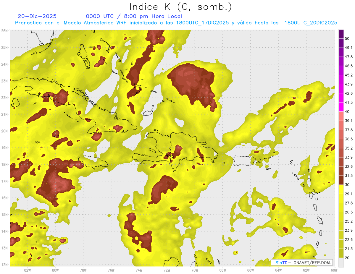Select the magenta swatch just above 40
Screen dimensions: 355x274
[341, 107]
